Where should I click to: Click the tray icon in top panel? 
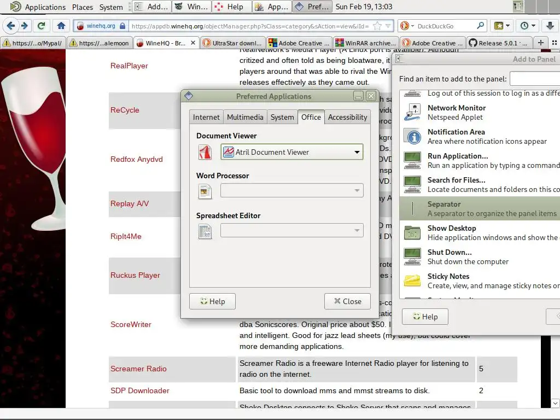[517, 6]
